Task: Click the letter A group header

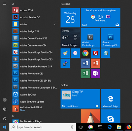Action: (13, 4)
